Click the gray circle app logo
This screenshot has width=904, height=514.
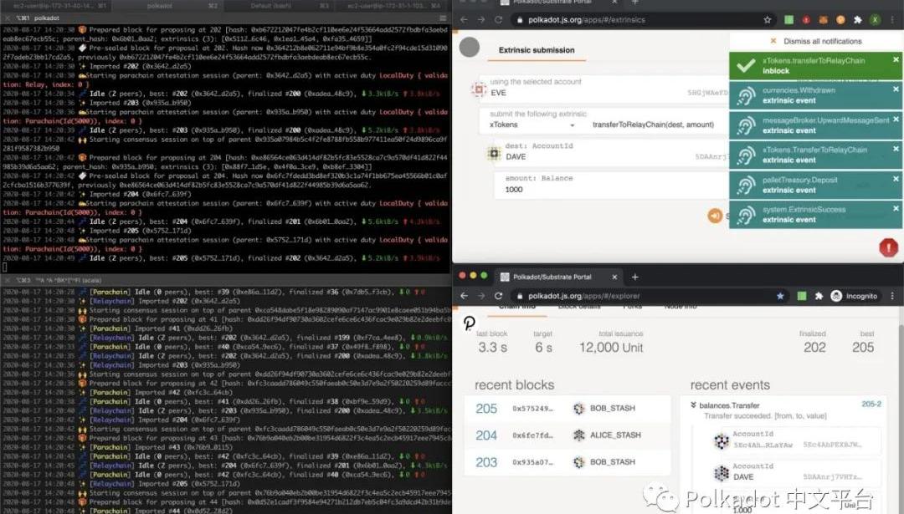(470, 47)
